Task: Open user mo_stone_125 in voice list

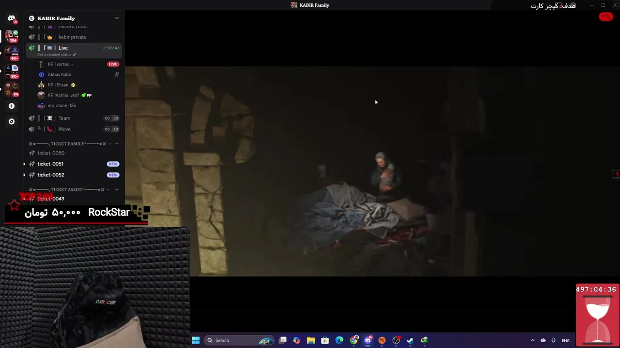Action: point(62,105)
